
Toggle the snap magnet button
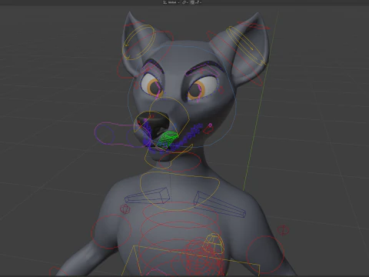[192, 2]
